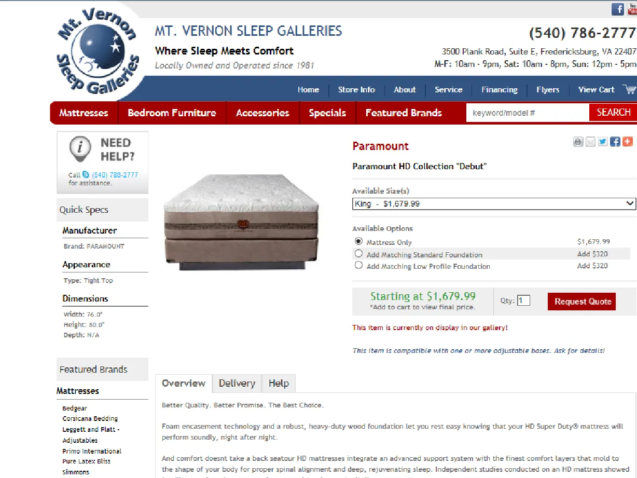The height and width of the screenshot is (478, 637).
Task: Click the shopping cart icon
Action: tap(630, 89)
